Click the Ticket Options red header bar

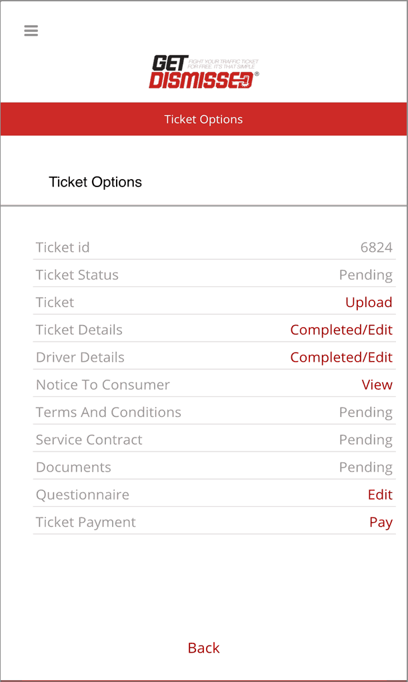[203, 119]
